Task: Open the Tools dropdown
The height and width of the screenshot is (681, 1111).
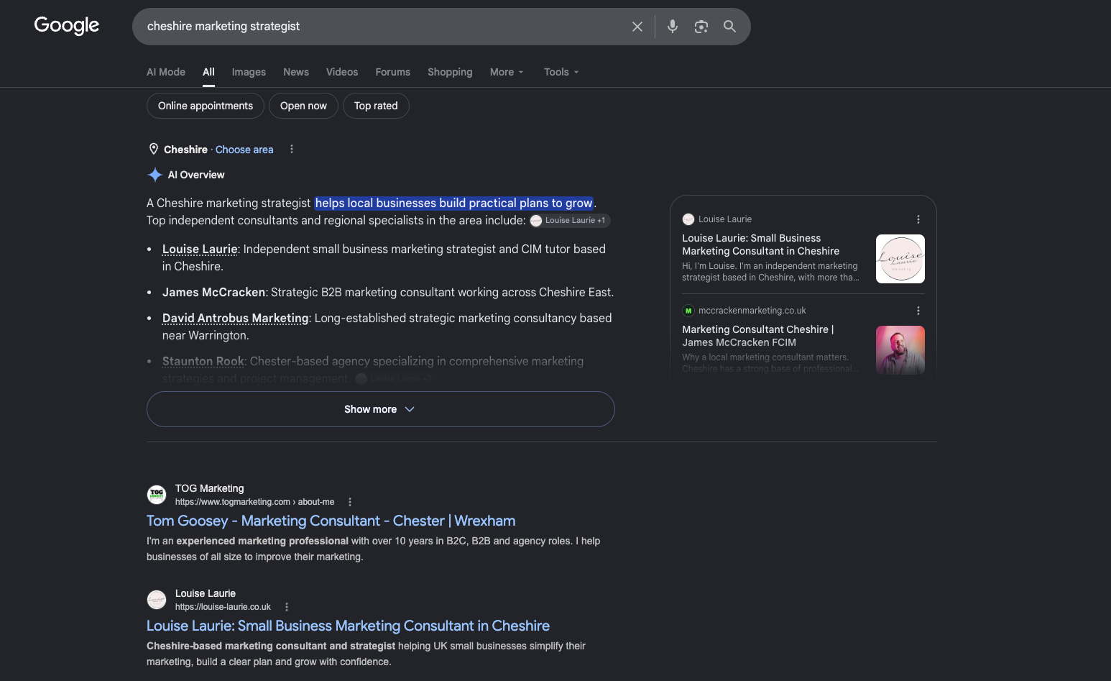Action: pos(561,72)
